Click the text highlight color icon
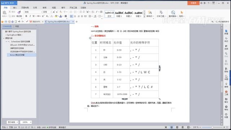The width and height of the screenshot is (231, 130). pos(56,16)
